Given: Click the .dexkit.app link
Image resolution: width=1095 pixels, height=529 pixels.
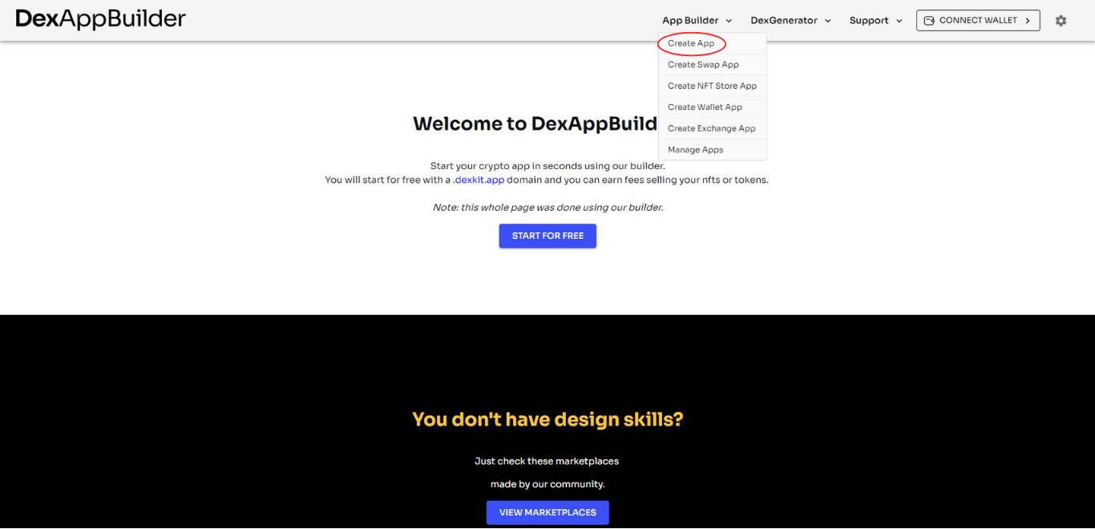Looking at the screenshot, I should (479, 180).
